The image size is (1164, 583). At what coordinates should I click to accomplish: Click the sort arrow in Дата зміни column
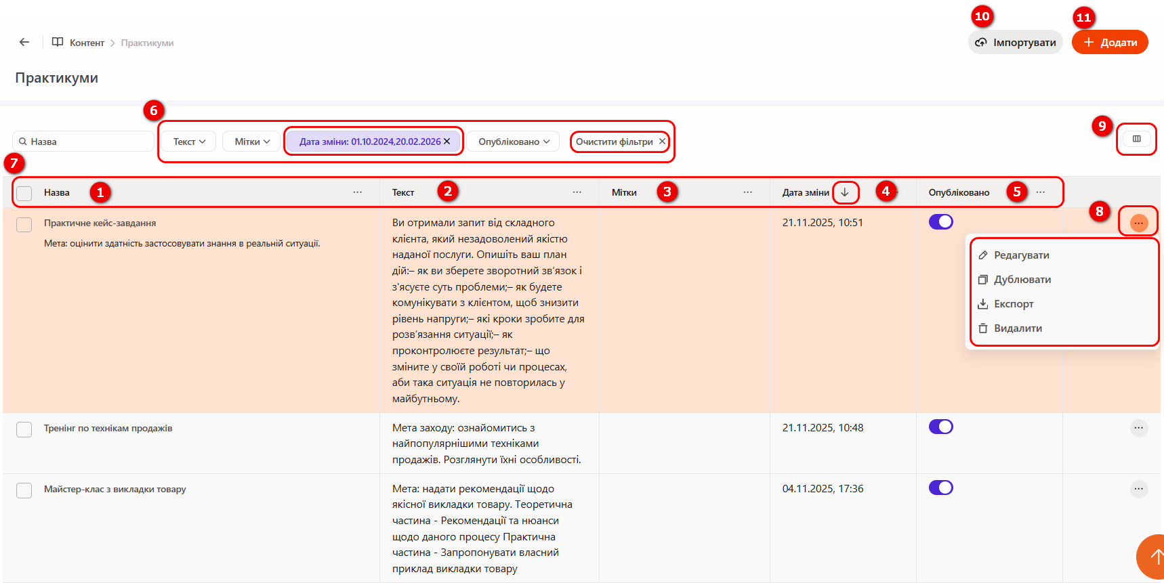[x=845, y=192]
